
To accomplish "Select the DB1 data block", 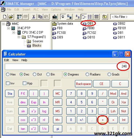I will point(118,33).
